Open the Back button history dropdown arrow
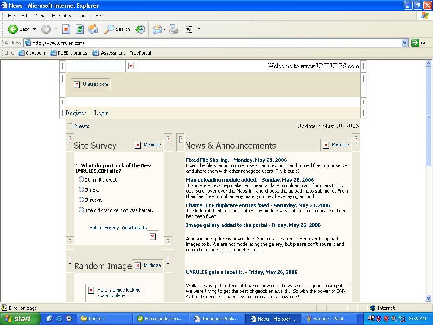 pos(35,29)
